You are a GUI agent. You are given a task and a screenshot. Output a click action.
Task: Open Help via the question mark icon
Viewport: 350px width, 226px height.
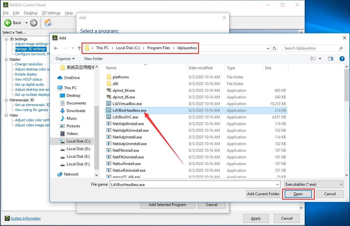(x=341, y=58)
